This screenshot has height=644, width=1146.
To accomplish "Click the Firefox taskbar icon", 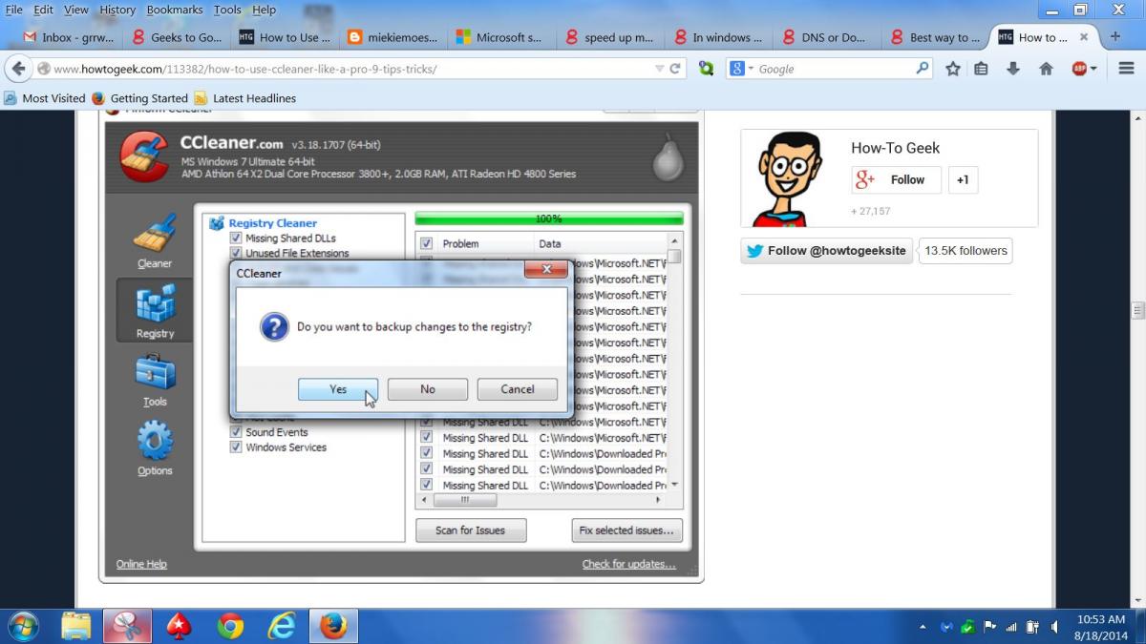I will click(x=333, y=626).
